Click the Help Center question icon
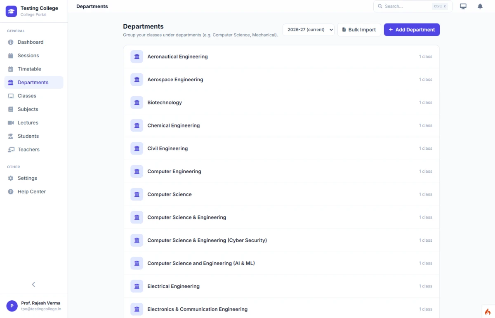Viewport: 495px width, 318px height. 11,192
